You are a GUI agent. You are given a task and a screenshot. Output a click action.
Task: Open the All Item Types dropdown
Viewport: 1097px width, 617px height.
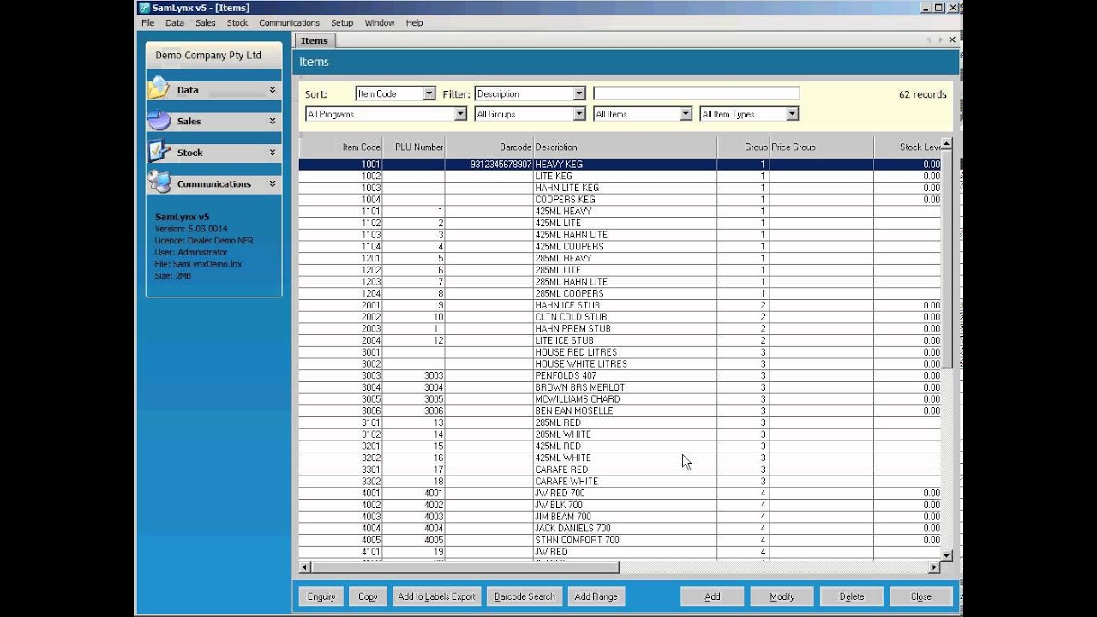tap(792, 114)
